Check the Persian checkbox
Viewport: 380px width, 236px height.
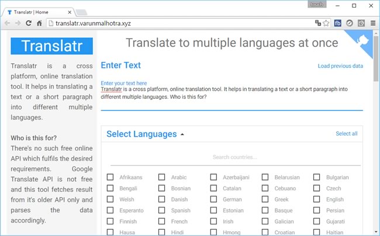tap(316, 210)
